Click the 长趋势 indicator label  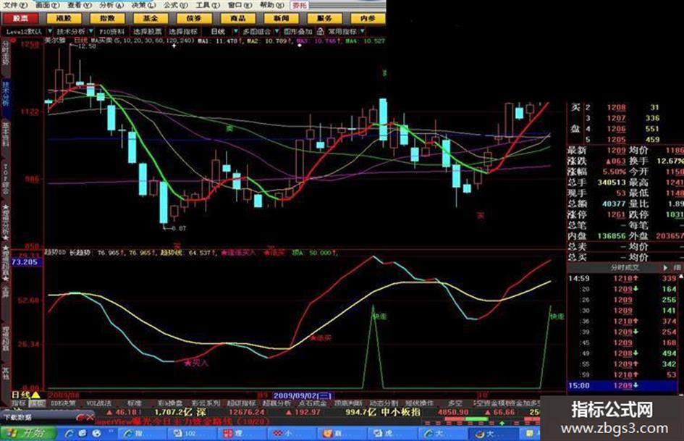pos(80,253)
